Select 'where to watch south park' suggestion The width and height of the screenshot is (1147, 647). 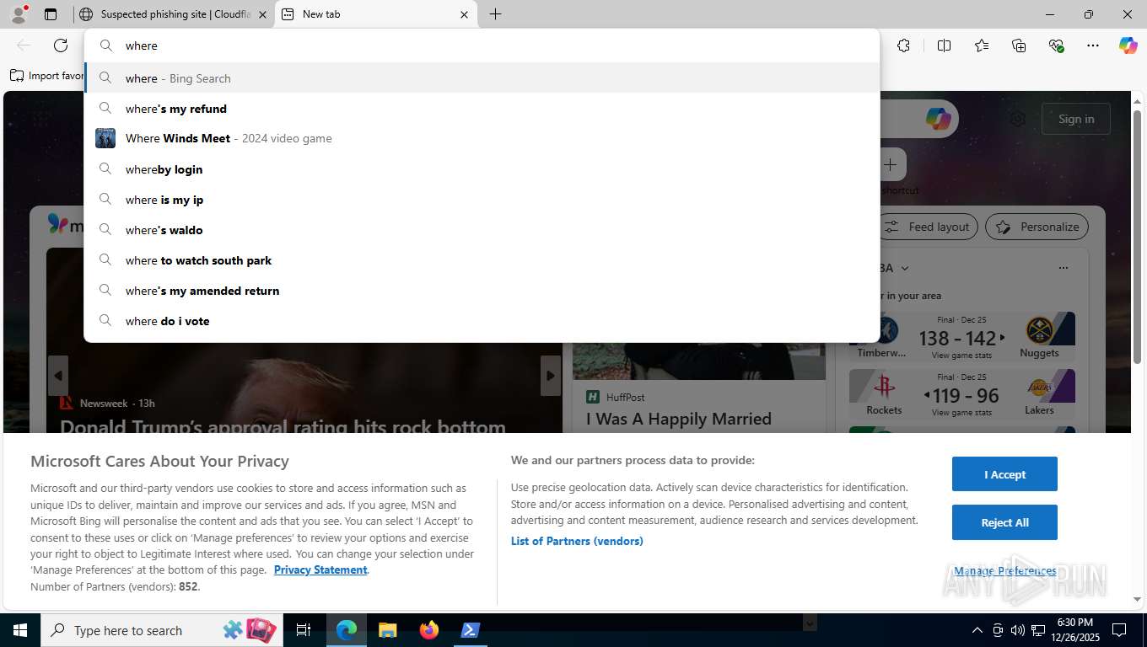482,260
